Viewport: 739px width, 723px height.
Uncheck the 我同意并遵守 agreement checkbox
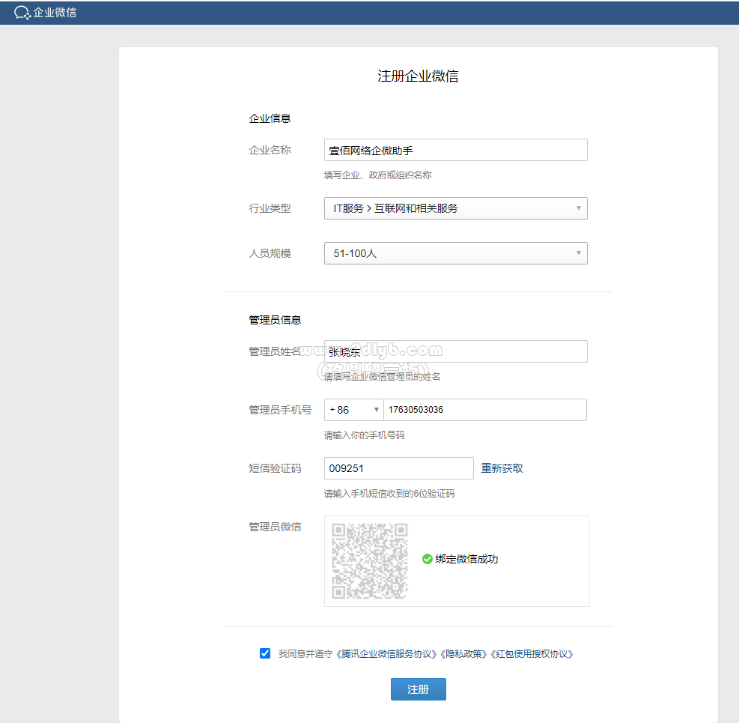pos(265,653)
